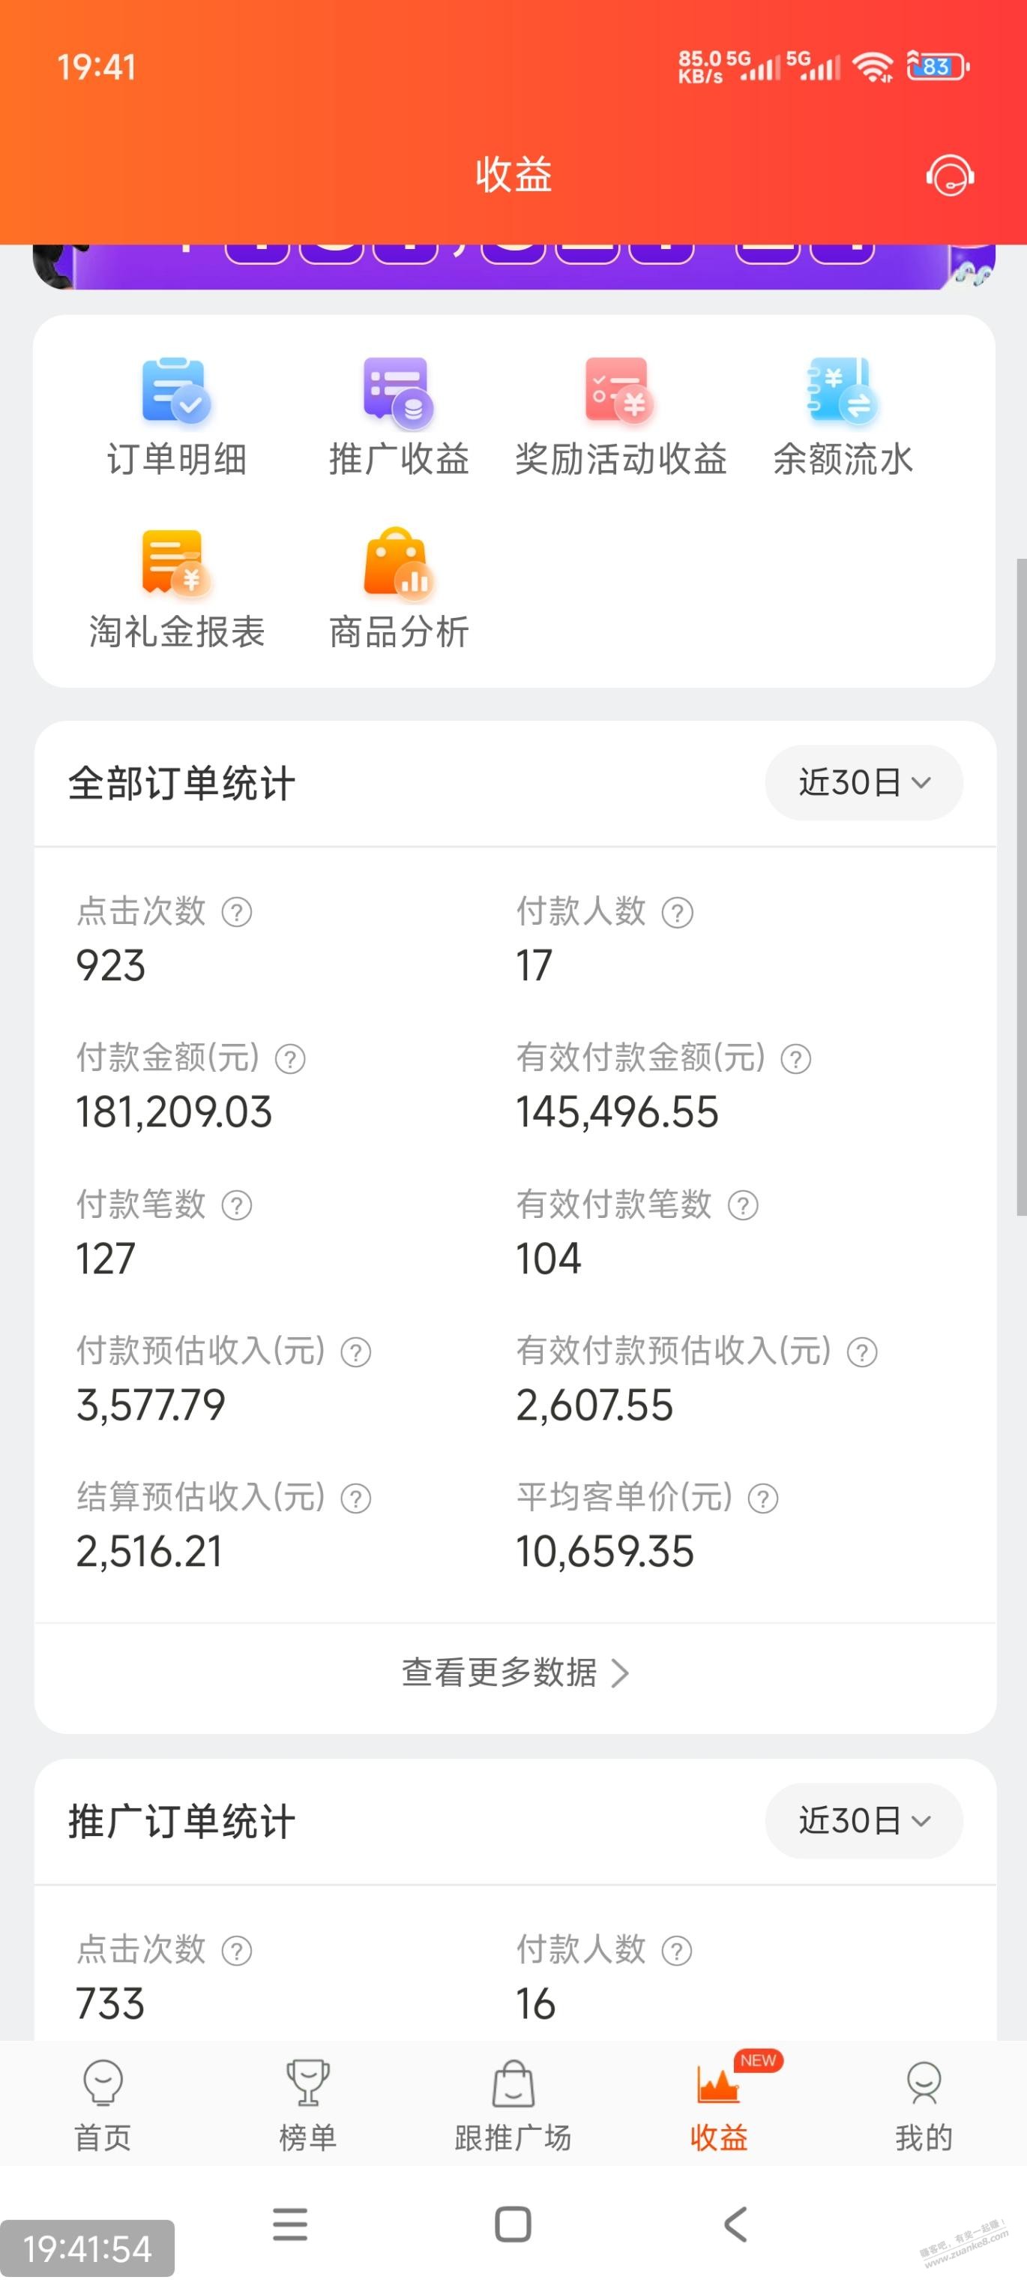Tap 查看更多数据 link

(514, 1672)
